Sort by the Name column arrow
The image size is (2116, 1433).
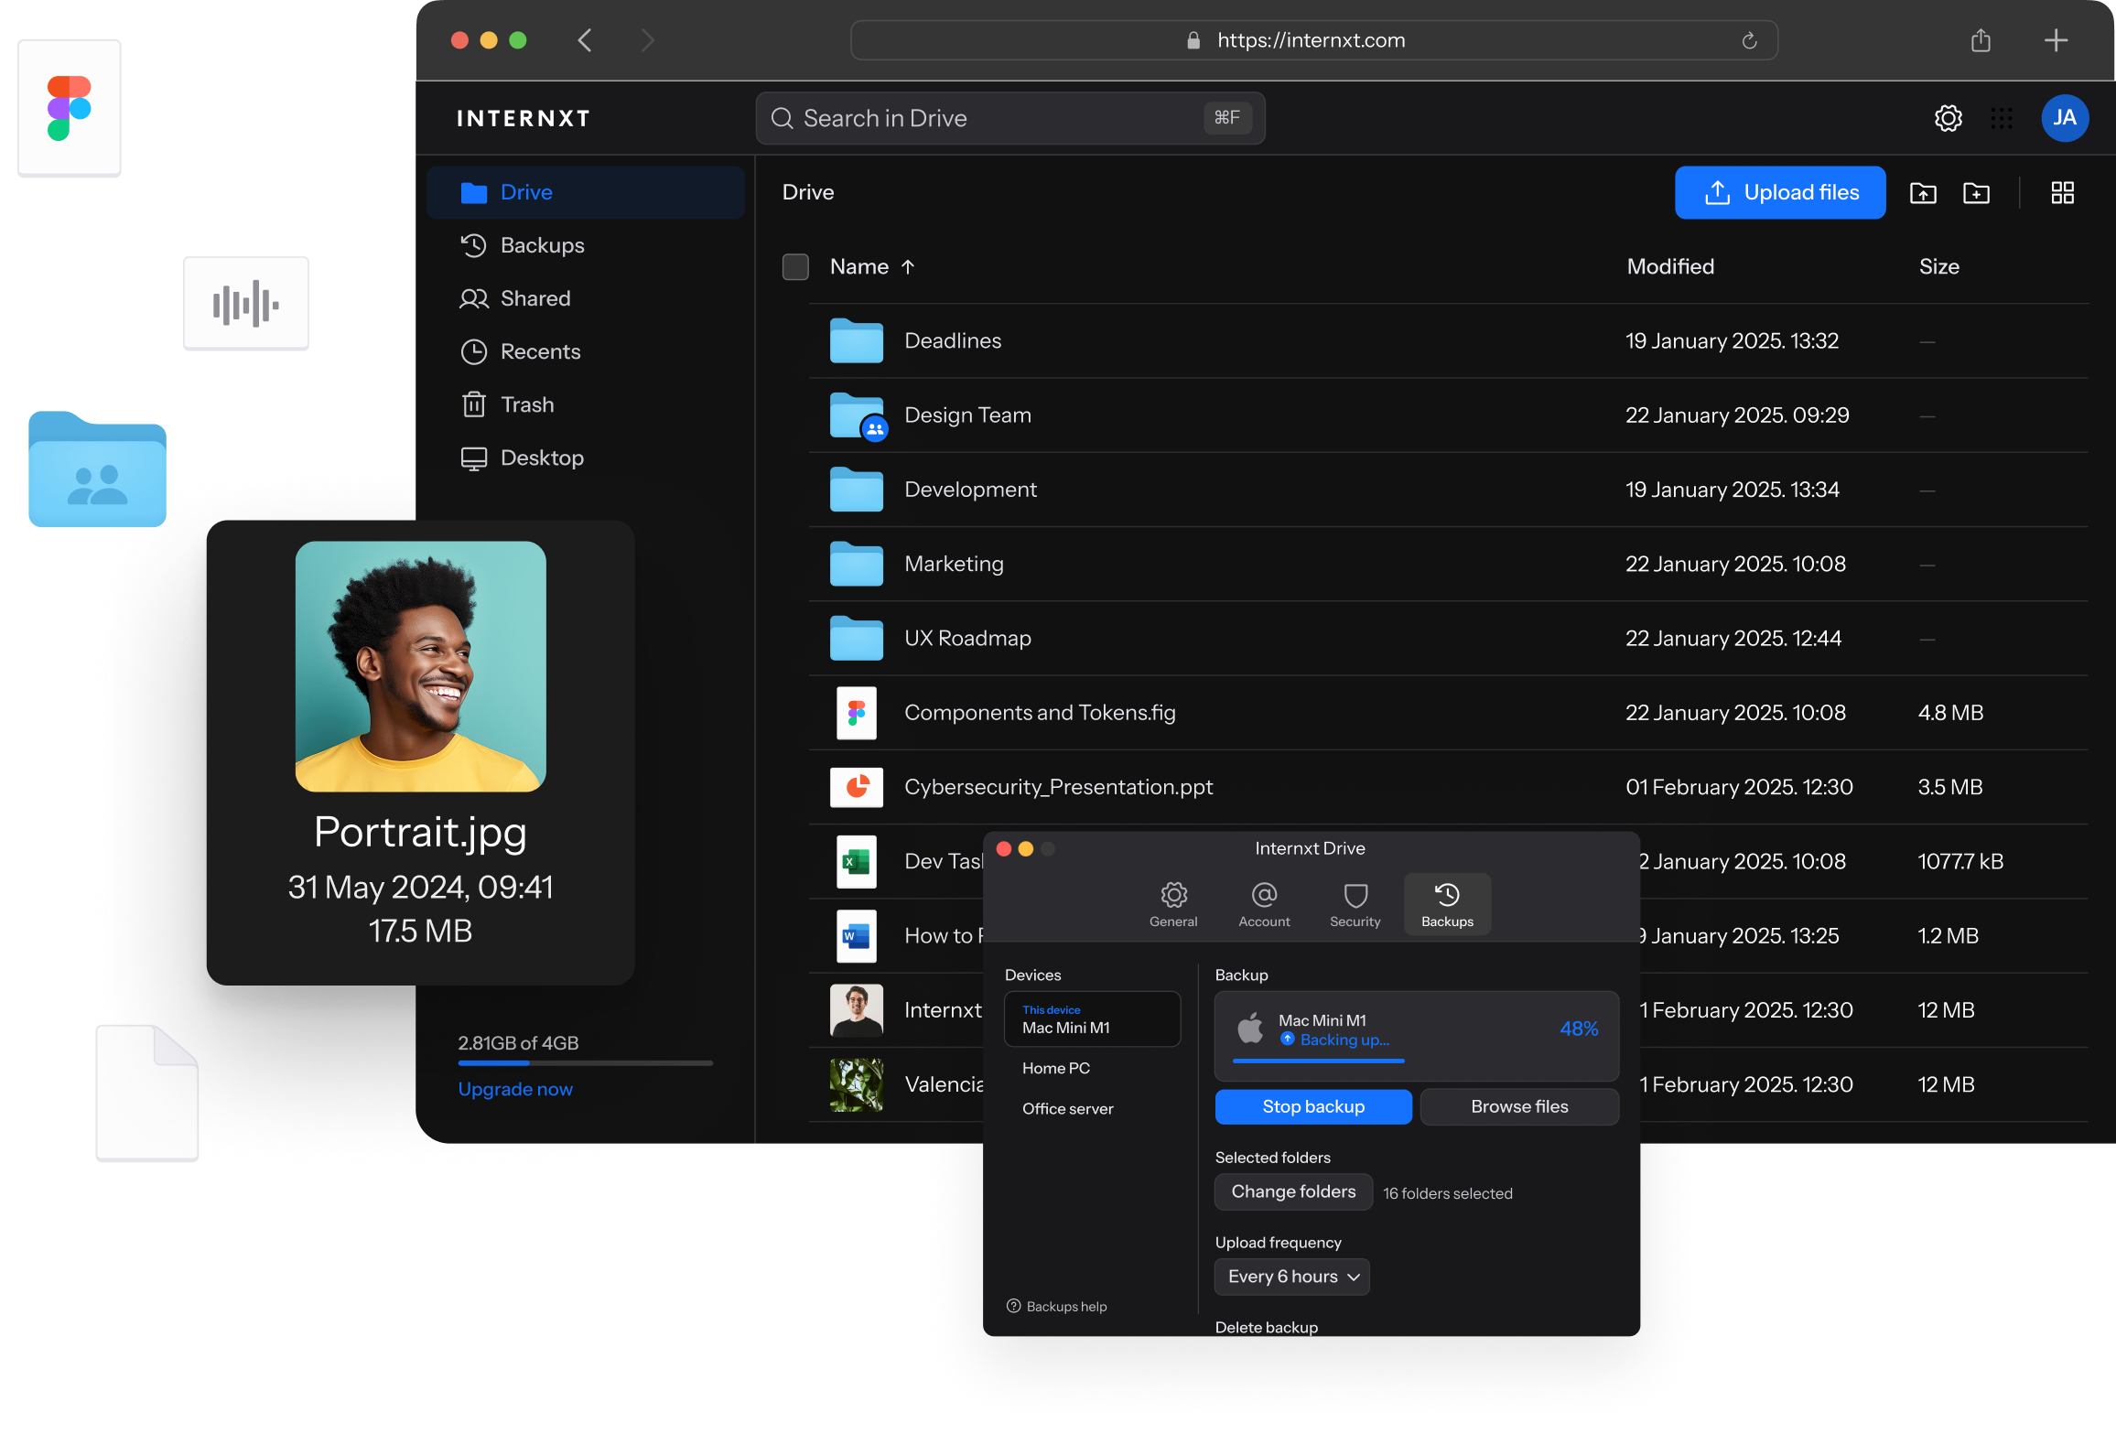tap(908, 267)
